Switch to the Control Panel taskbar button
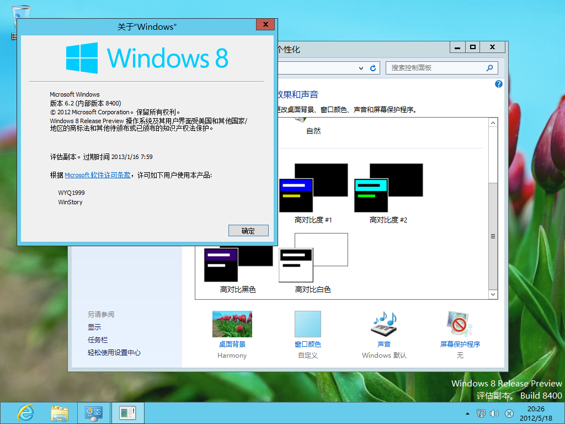The image size is (565, 424). (x=94, y=413)
